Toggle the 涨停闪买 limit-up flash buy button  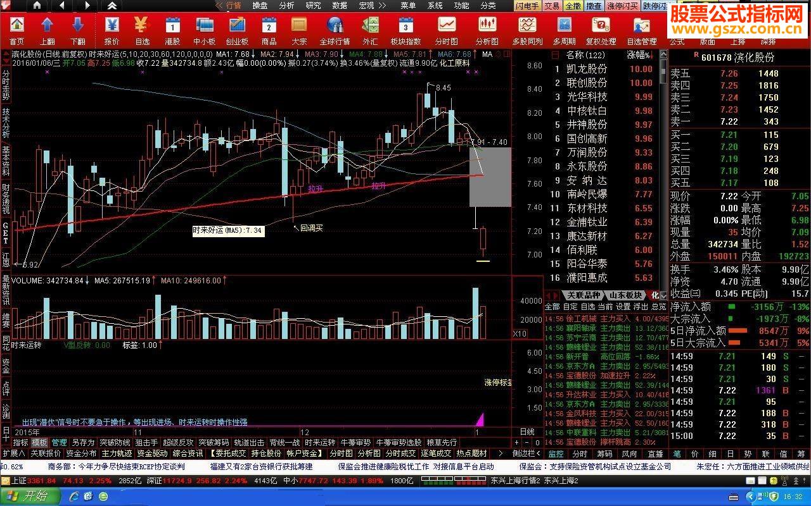622,6
